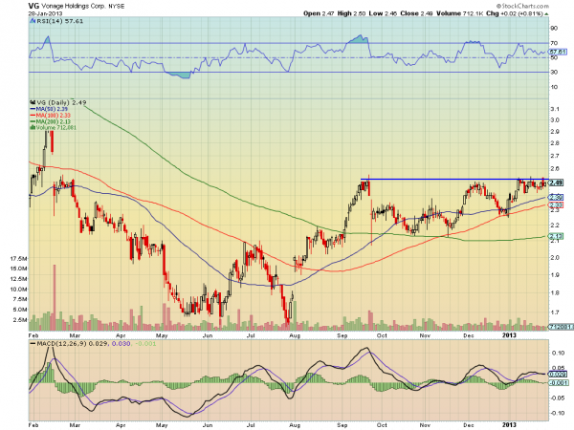574x430 pixels.
Task: Click the Volume 712,081 legend entry
Action: [x=56, y=128]
